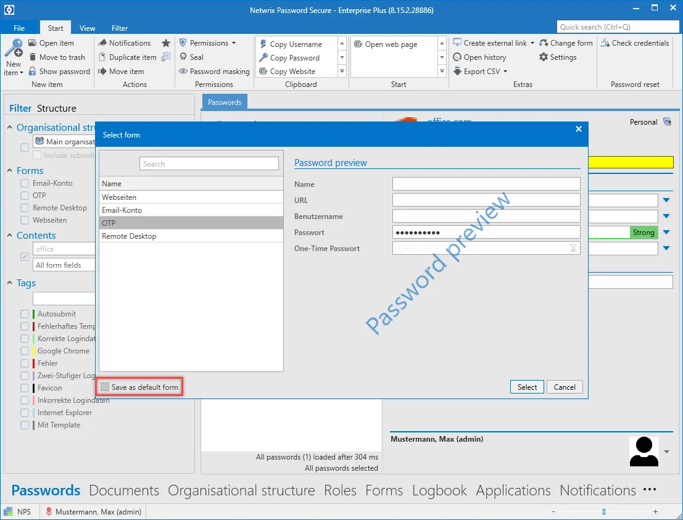Click the Move to trash icon
683x520 pixels.
[32, 57]
